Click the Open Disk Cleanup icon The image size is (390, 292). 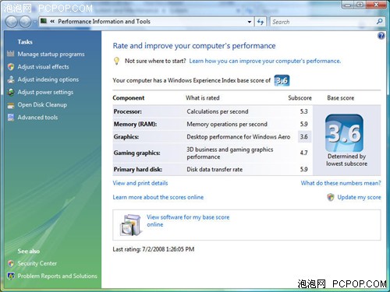[x=11, y=105]
